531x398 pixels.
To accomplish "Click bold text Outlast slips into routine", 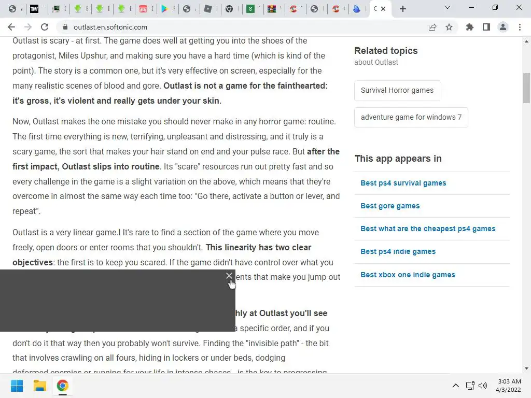I will tap(111, 166).
